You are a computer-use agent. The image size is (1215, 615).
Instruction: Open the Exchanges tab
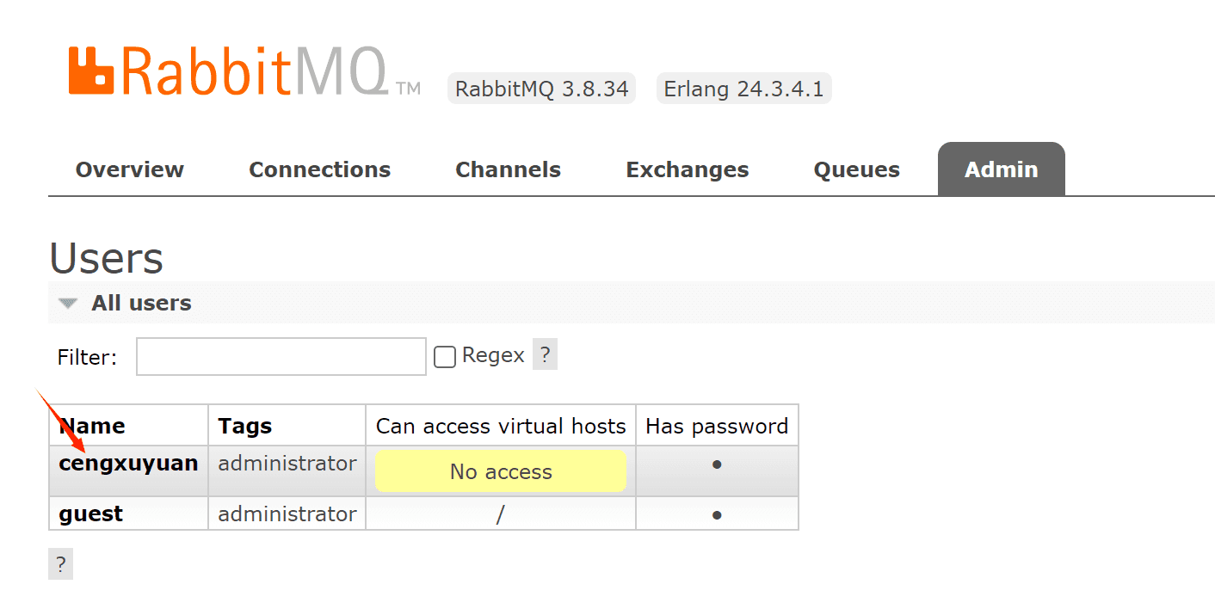pos(687,170)
